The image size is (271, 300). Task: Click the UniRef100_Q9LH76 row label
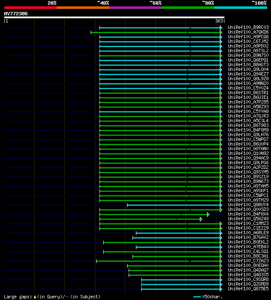(248, 135)
